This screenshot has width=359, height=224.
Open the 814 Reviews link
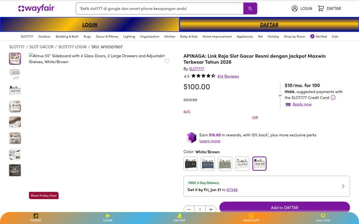coord(228,76)
